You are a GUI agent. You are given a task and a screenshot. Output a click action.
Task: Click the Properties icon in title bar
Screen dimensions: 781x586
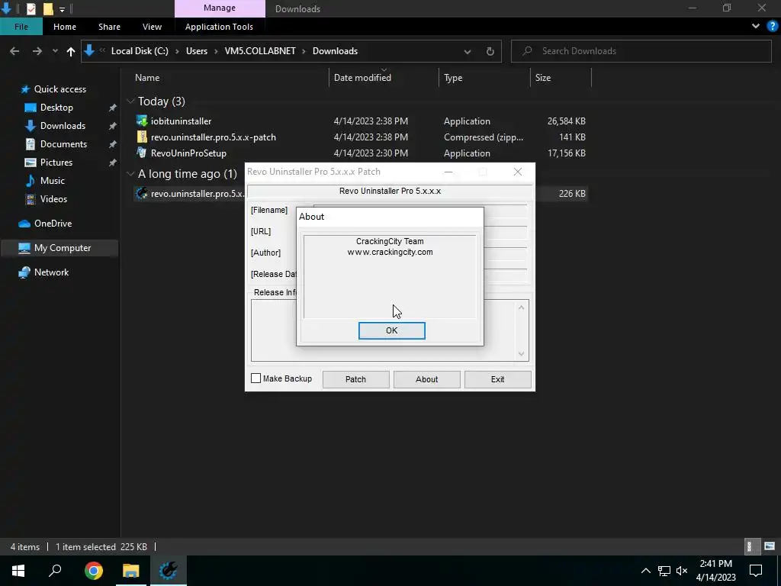pos(31,8)
